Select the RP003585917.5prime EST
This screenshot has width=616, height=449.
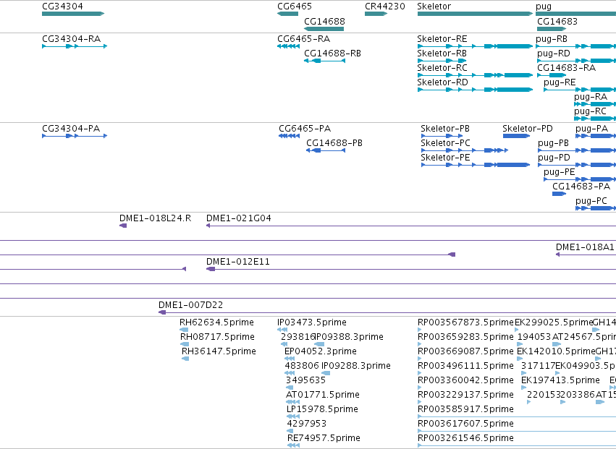pyautogui.click(x=517, y=416)
